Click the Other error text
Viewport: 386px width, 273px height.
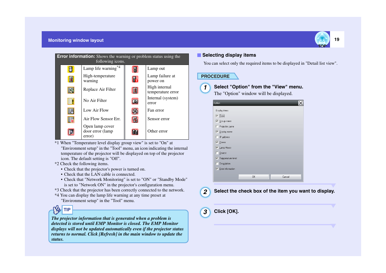[x=157, y=131]
